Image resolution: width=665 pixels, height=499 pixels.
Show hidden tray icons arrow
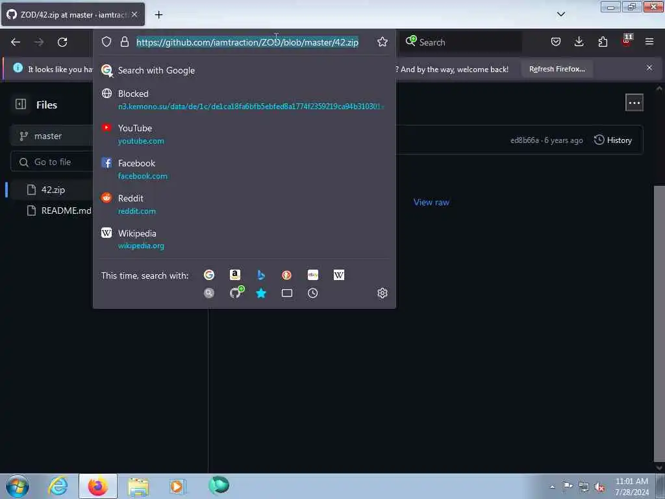552,487
